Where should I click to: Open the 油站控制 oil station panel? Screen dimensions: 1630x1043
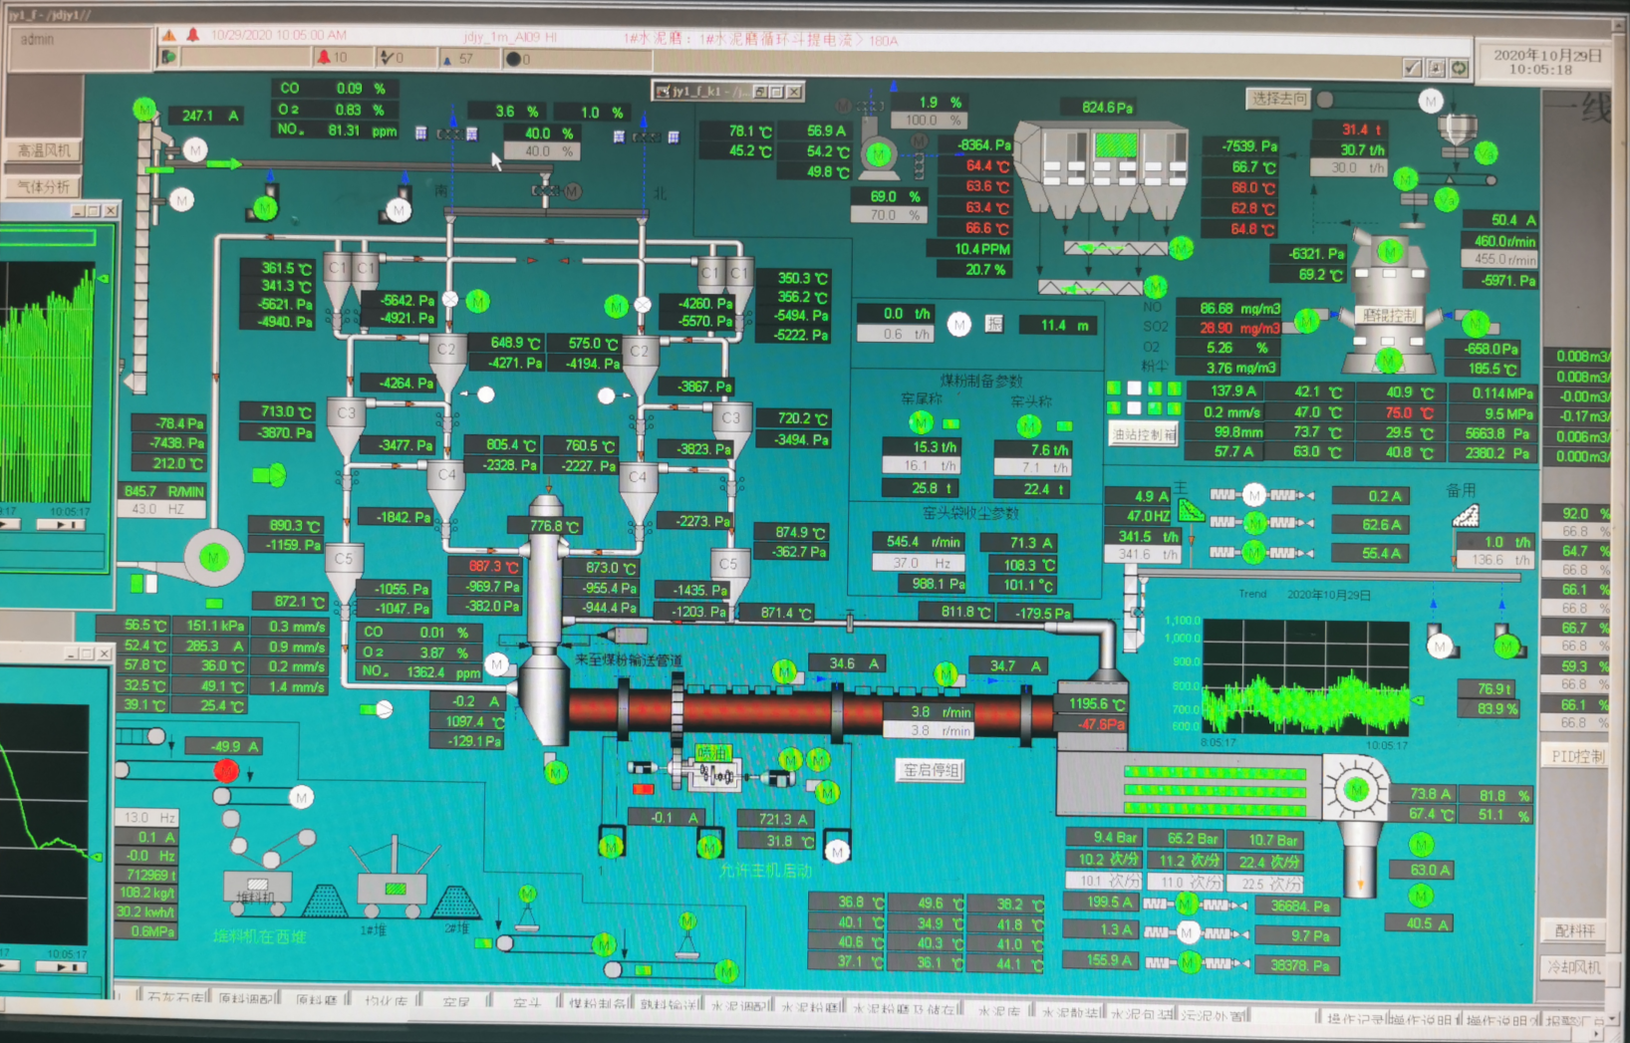coord(1144,434)
